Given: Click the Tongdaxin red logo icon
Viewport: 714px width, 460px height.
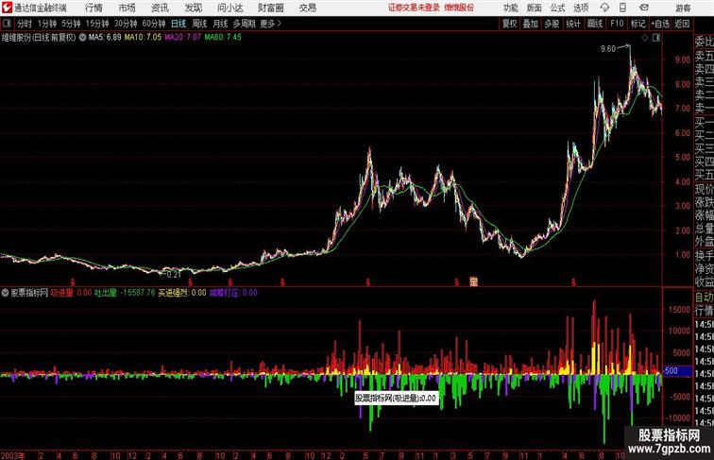Looking at the screenshot, I should click(x=7, y=8).
